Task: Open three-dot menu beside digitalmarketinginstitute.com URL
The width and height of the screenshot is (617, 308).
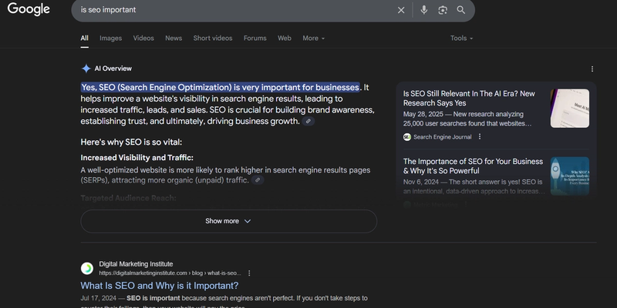Action: 249,273
